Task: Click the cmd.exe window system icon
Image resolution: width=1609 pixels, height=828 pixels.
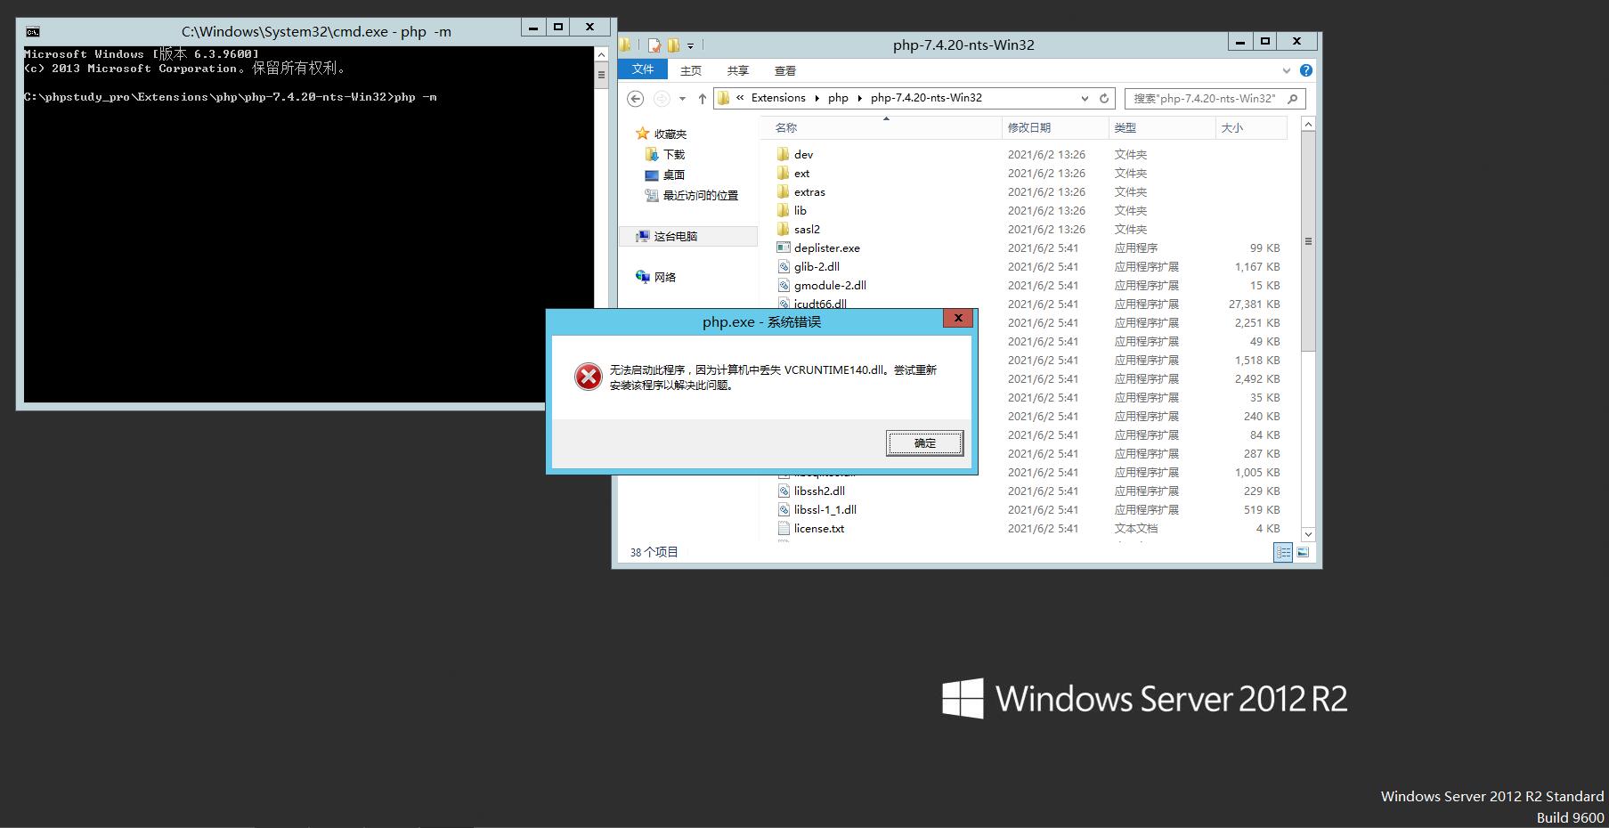Action: click(32, 31)
